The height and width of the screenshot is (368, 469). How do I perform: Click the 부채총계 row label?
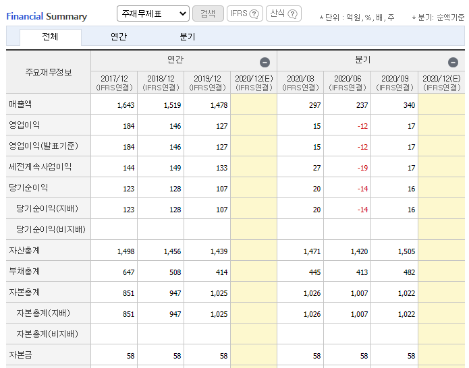pos(24,271)
